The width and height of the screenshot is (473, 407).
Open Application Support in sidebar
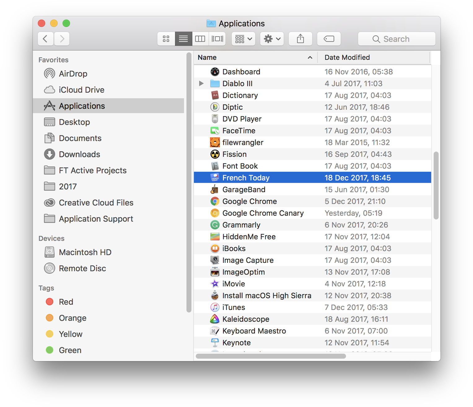pyautogui.click(x=108, y=219)
